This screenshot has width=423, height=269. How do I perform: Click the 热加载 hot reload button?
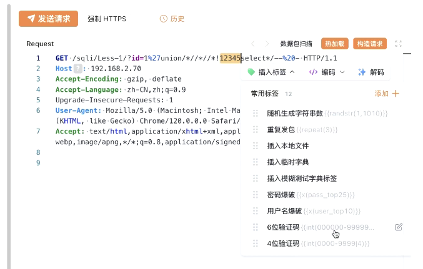(x=335, y=44)
